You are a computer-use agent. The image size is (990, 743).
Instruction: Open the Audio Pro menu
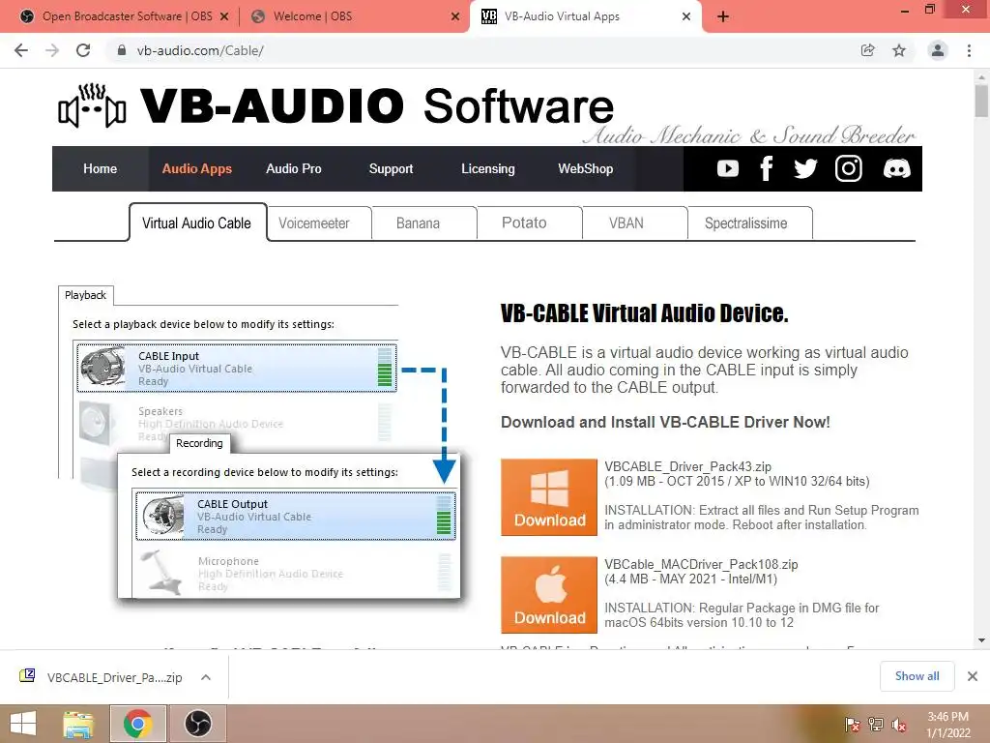[294, 168]
